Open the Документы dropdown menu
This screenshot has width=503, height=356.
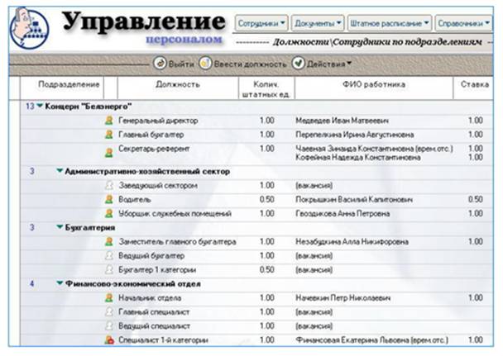tap(318, 23)
